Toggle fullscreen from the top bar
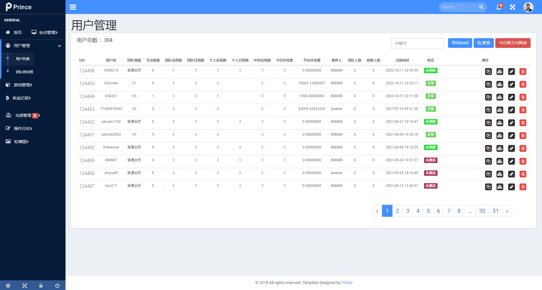 click(513, 7)
